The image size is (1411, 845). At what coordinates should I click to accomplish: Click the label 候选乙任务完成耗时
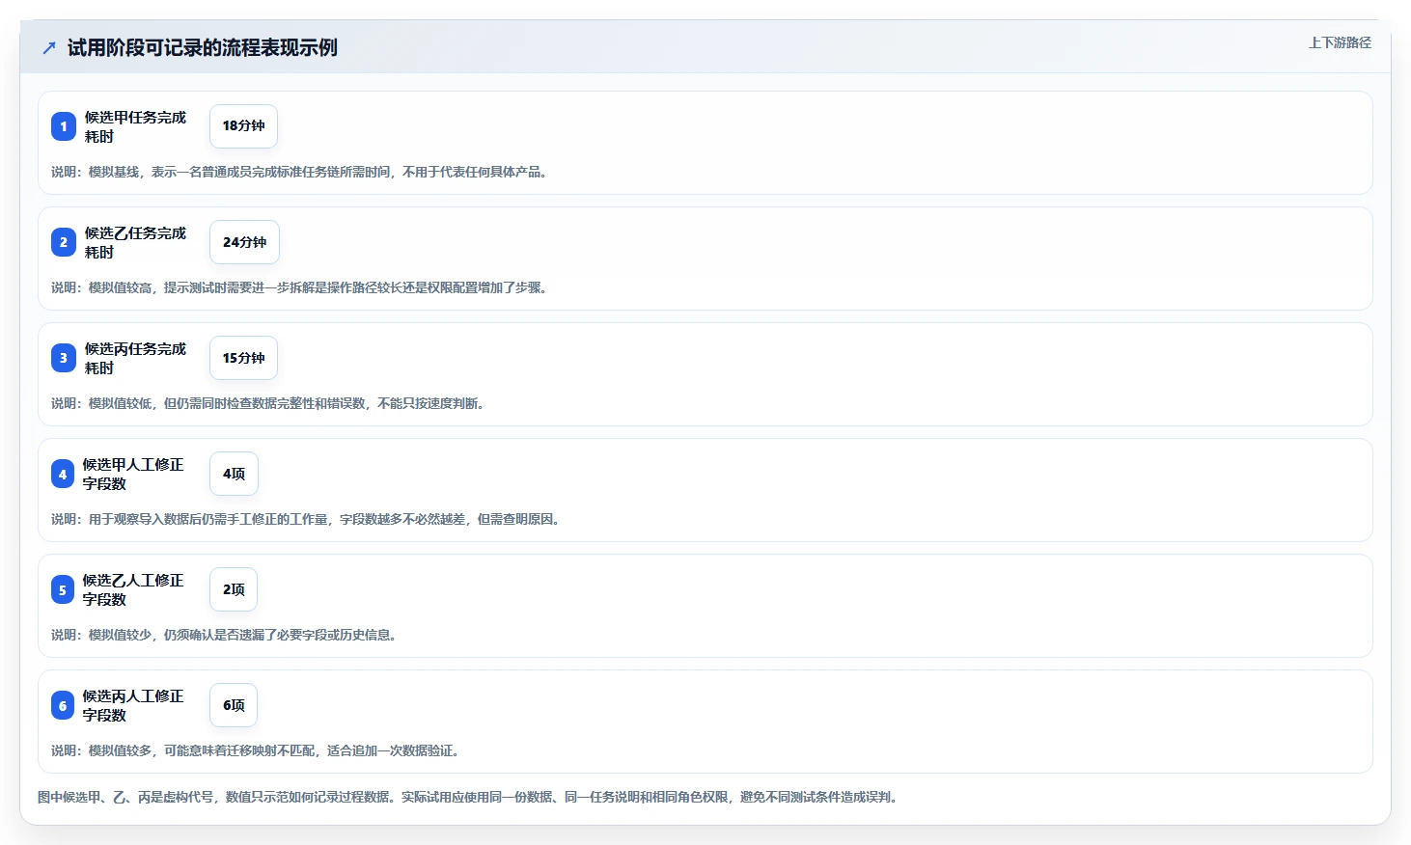(x=135, y=242)
